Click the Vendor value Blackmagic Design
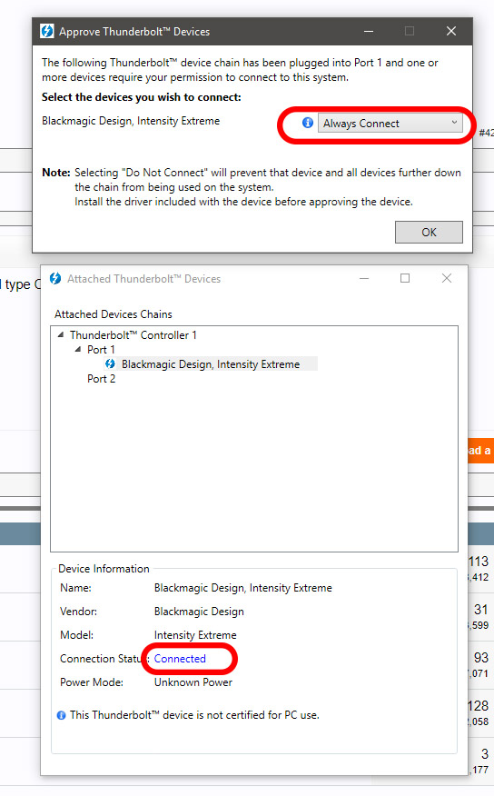The width and height of the screenshot is (494, 796). pos(199,612)
